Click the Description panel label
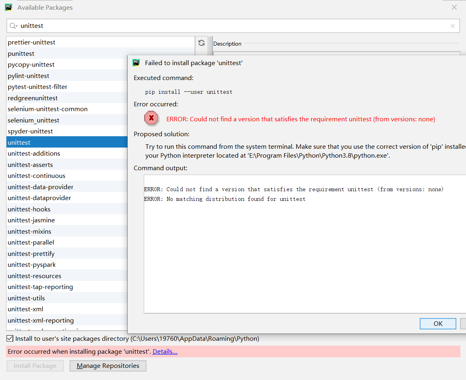Image resolution: width=466 pixels, height=380 pixels. coord(227,44)
